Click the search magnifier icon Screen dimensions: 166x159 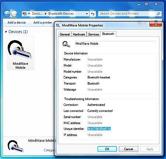[x=158, y=14]
